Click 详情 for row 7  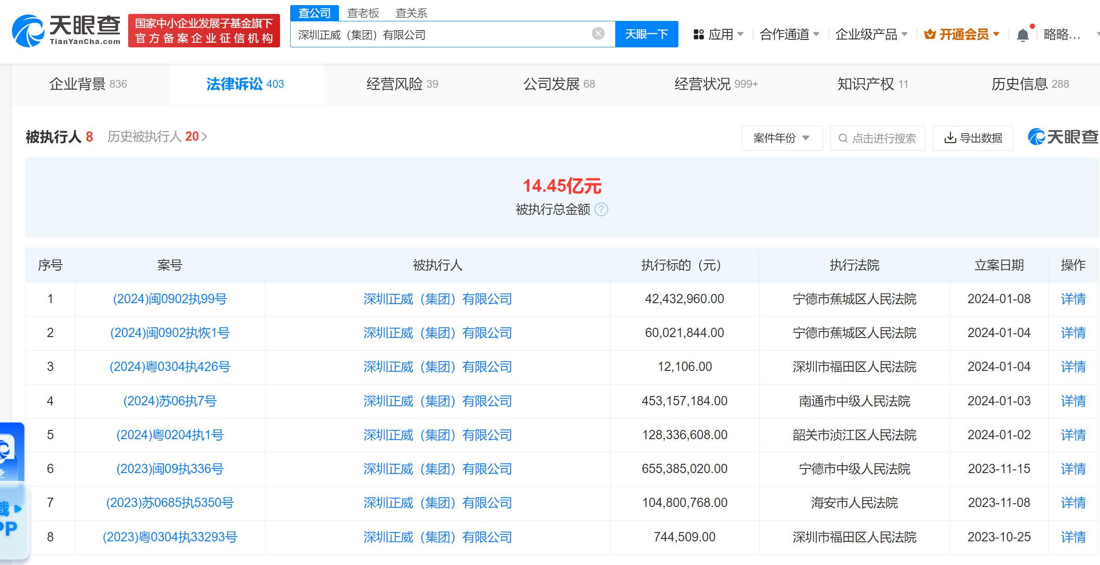click(x=1073, y=503)
